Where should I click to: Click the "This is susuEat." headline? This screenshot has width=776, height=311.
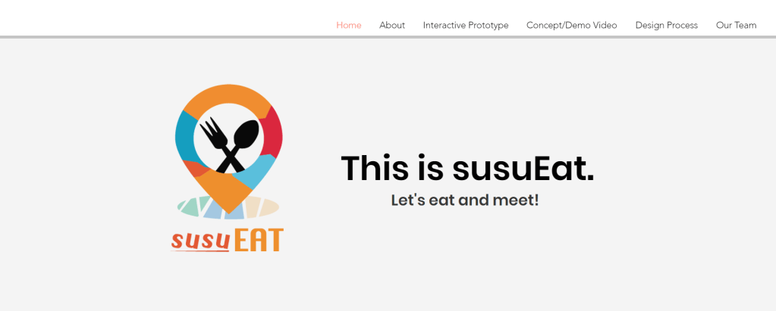click(x=467, y=168)
